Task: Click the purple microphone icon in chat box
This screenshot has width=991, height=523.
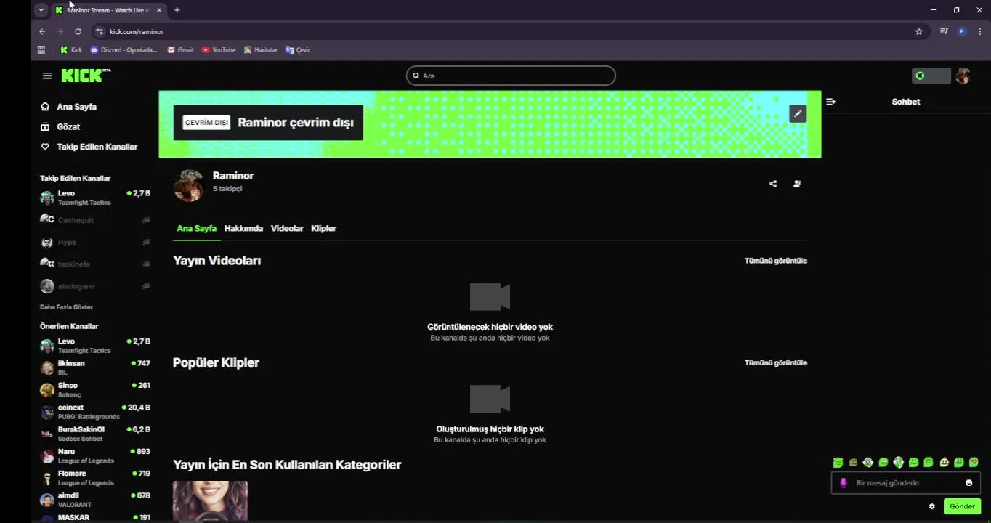Action: tap(844, 483)
